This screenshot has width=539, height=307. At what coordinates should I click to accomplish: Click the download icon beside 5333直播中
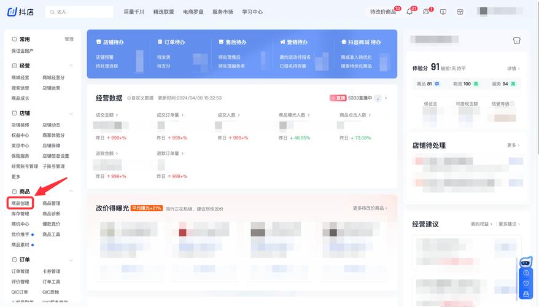[378, 98]
